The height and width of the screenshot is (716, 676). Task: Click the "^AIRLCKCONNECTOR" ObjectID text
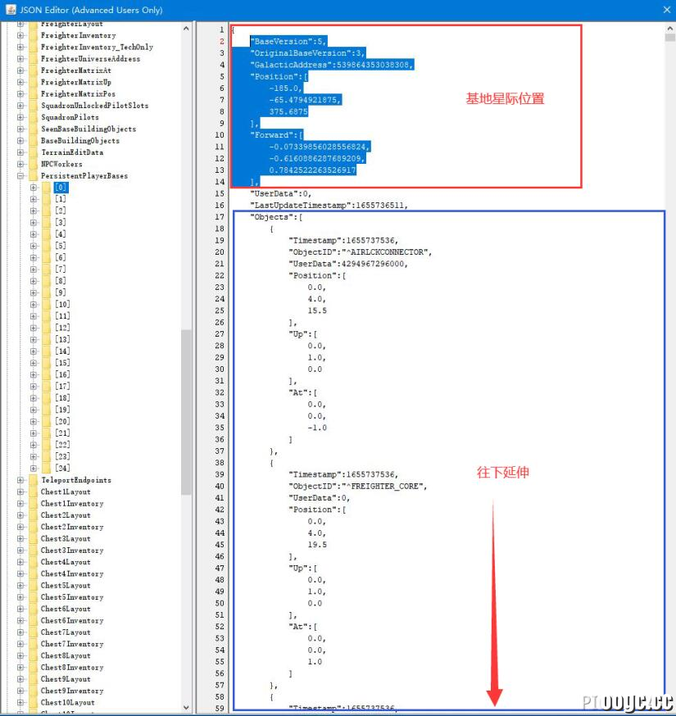pyautogui.click(x=387, y=252)
